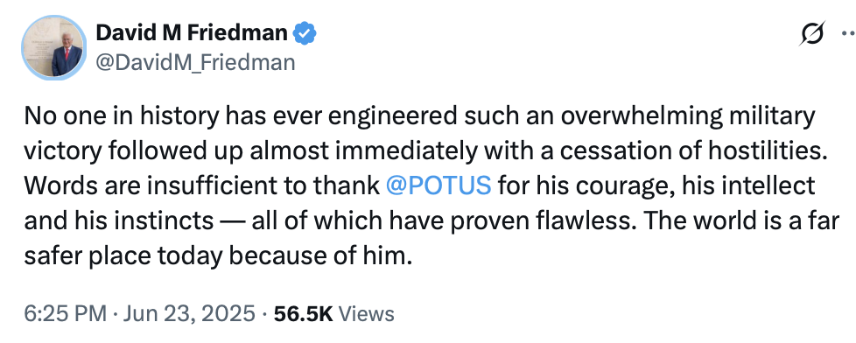This screenshot has width=856, height=343.
Task: Visit the David M Friedman display name
Action: pyautogui.click(x=191, y=33)
